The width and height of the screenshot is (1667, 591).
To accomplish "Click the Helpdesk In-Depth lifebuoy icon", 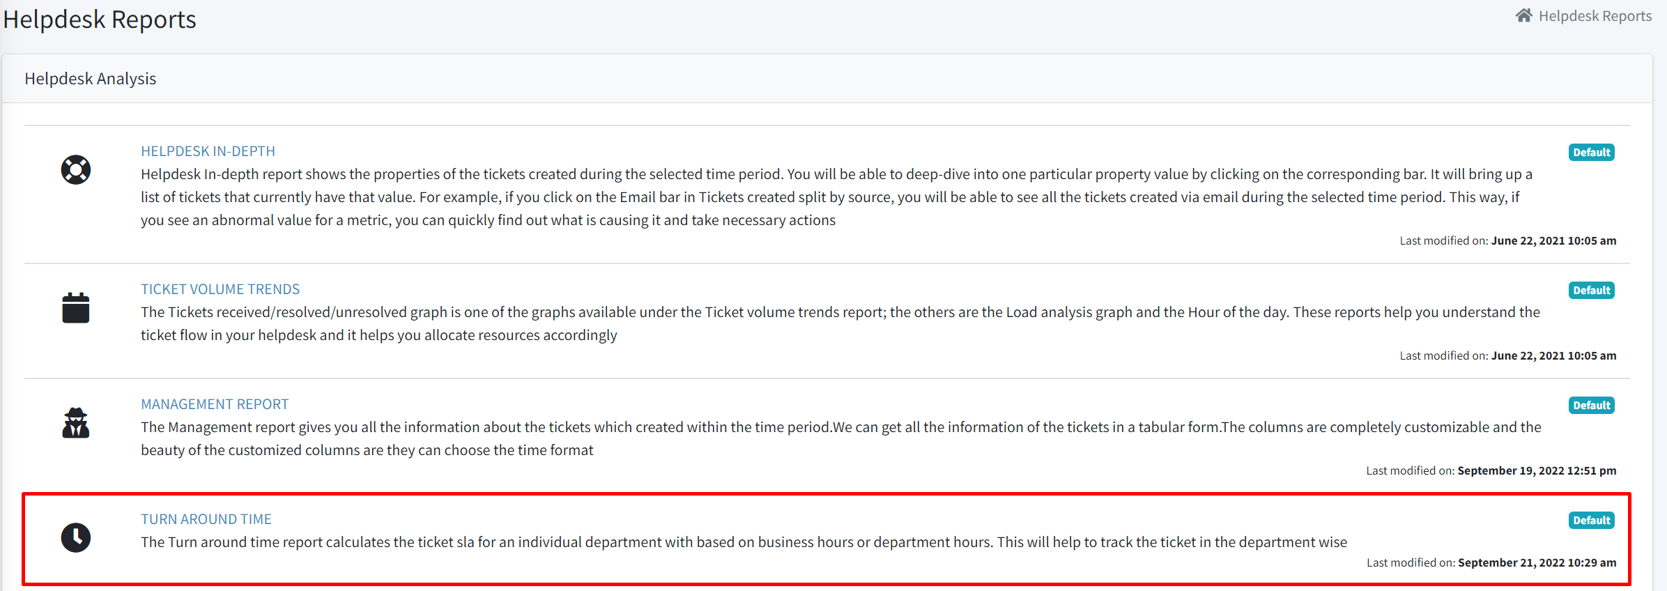I will click(75, 170).
